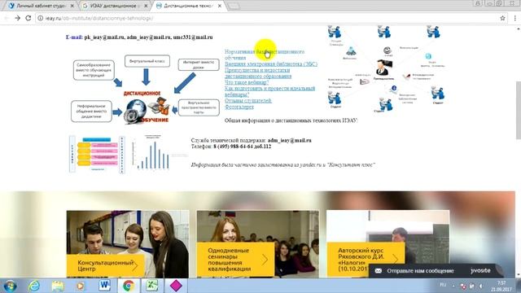
Task: Open Внешняя электронная библиотека (ЭБС) link
Action: click(271, 63)
